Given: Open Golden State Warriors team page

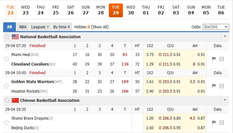Looking at the screenshot, I should click(33, 82).
